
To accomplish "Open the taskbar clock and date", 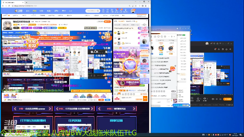I will (x=235, y=135).
